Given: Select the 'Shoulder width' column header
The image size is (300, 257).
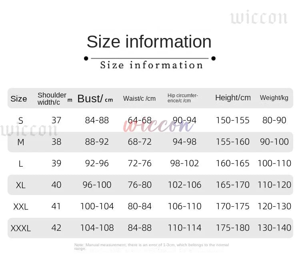Looking at the screenshot, I should coord(52,98).
